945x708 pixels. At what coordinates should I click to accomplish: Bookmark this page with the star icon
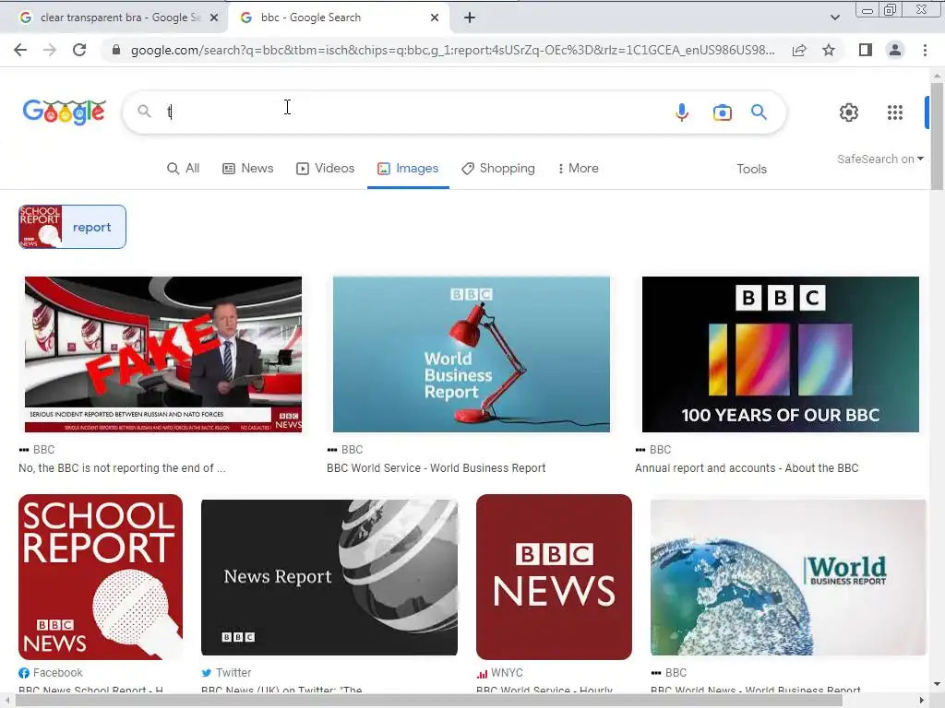(829, 50)
